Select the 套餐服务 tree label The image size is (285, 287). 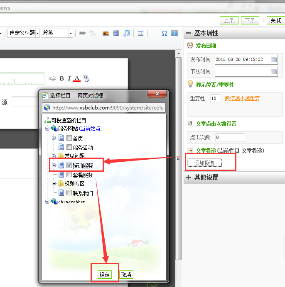pyautogui.click(x=83, y=175)
